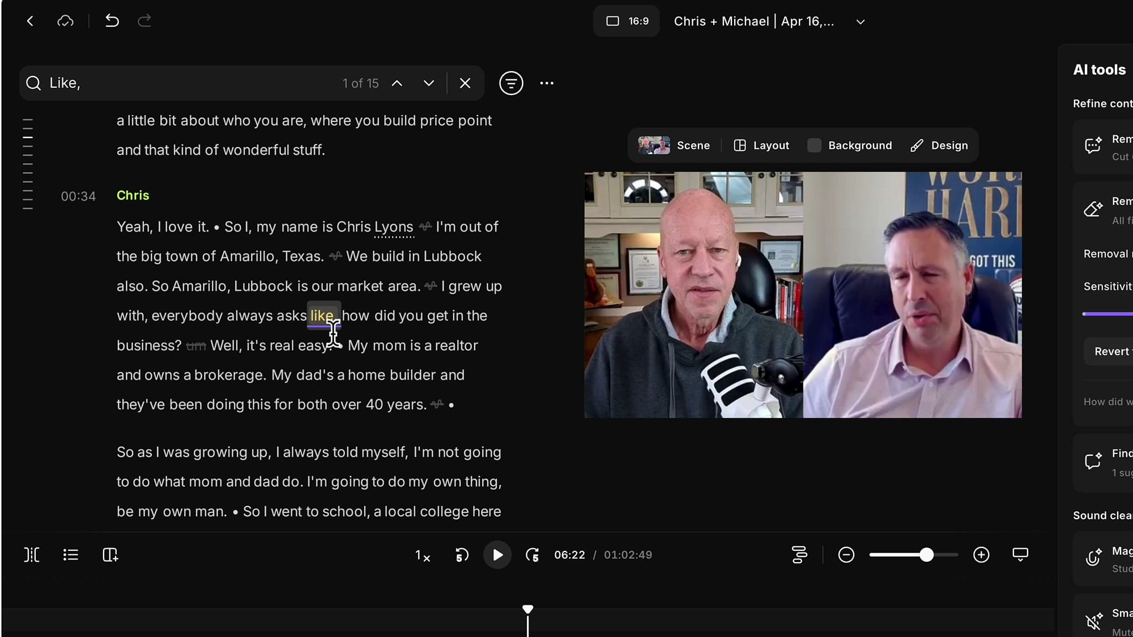1133x637 pixels.
Task: Click the timeline zoom slider handle
Action: pyautogui.click(x=926, y=555)
